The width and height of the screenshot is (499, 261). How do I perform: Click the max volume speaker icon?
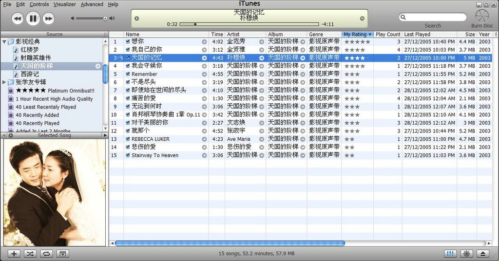point(112,19)
